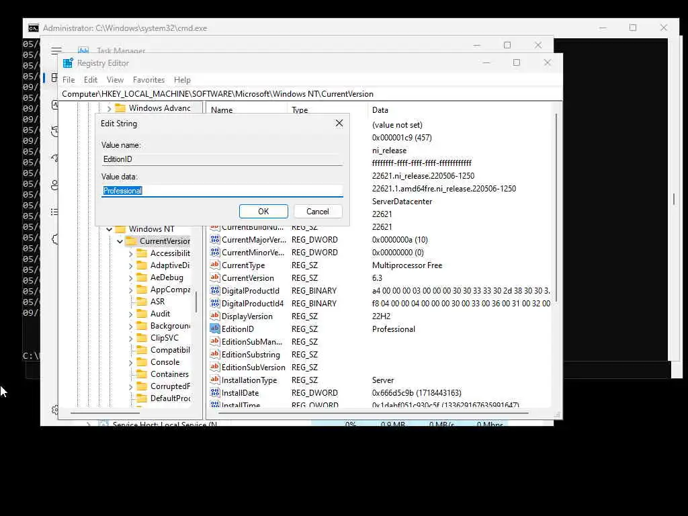Open the Edit menu in Registry Editor

(91, 80)
